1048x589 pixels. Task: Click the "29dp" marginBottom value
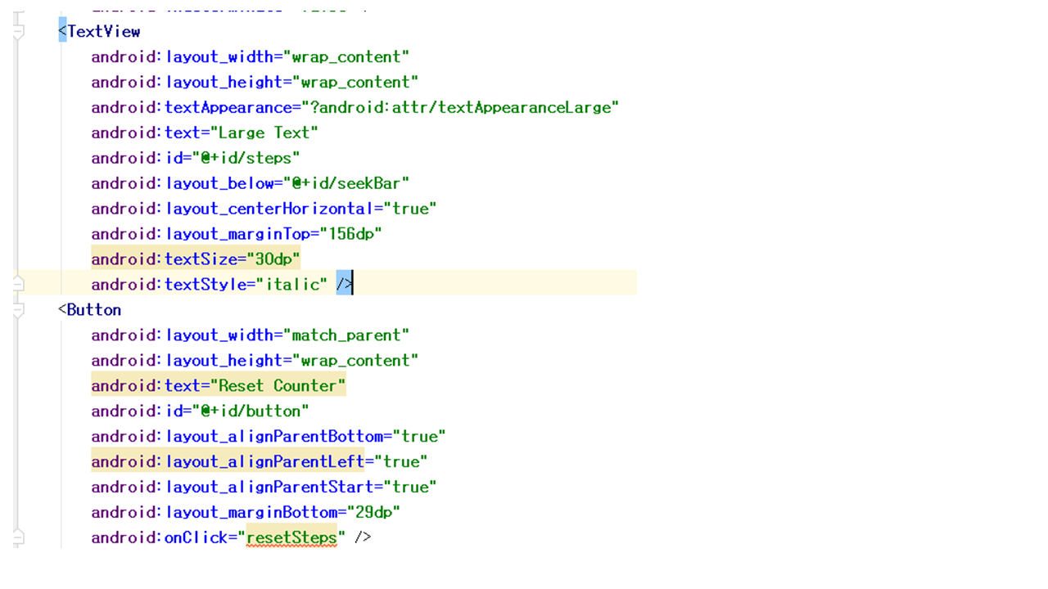tap(373, 512)
